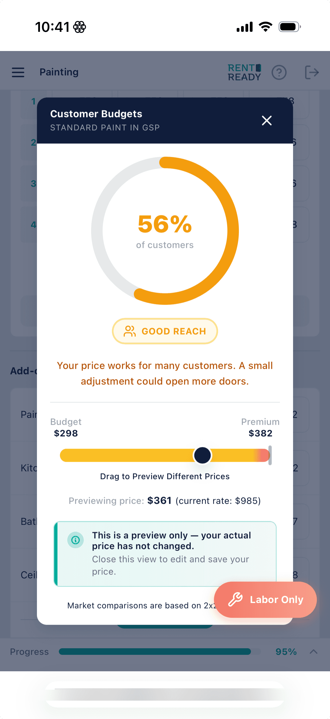Toggle the Labor Only pricing mode
The image size is (330, 719).
265,599
